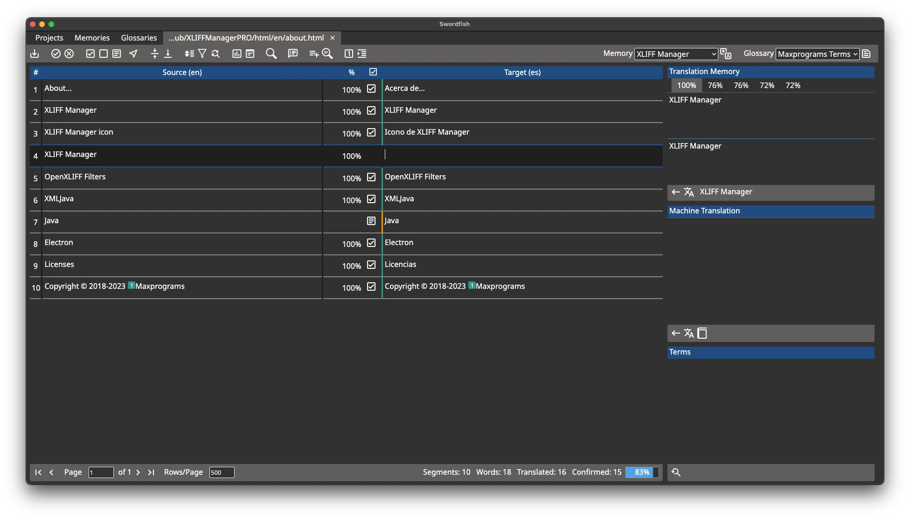Click the document icon beside Glossary dropdown
Screen dimensions: 910x519
tap(866, 54)
